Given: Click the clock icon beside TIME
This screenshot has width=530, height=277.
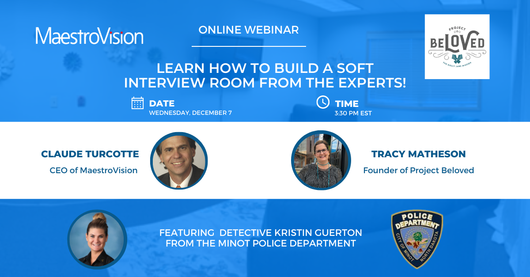Looking at the screenshot, I should pyautogui.click(x=323, y=102).
